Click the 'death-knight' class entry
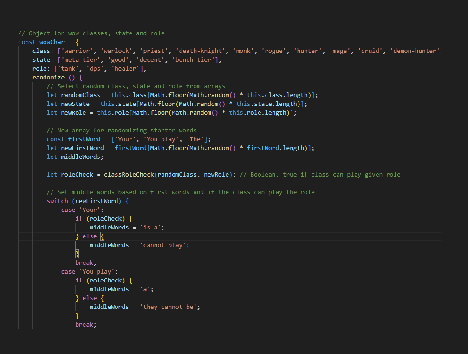 [201, 51]
